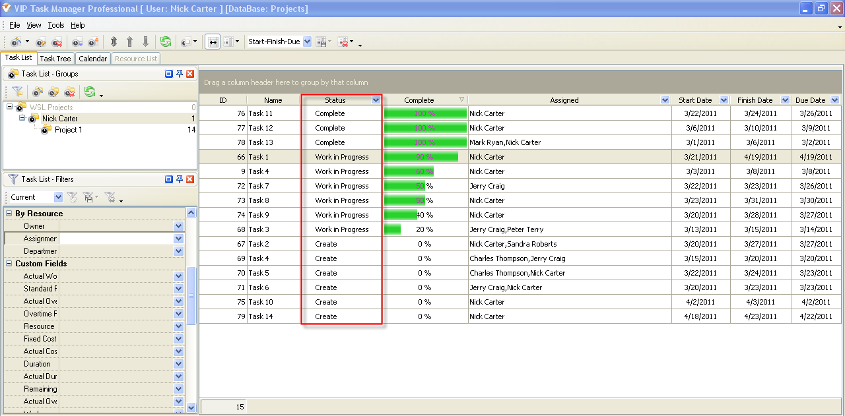Viewport: 845px width, 416px height.
Task: Click delete group icon in Groups panel
Action: [x=69, y=92]
